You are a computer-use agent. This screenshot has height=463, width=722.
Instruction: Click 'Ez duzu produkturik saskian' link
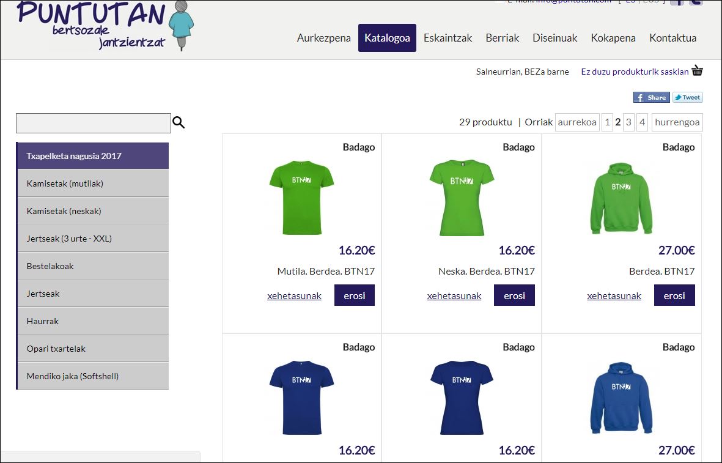(635, 72)
